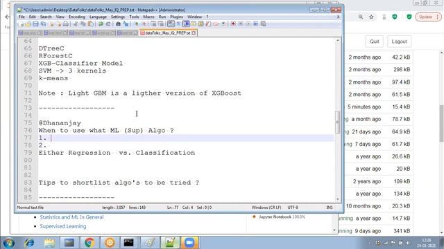Click the taskbar clock showing 12:26
The height and width of the screenshot is (249, 444).
point(427,243)
